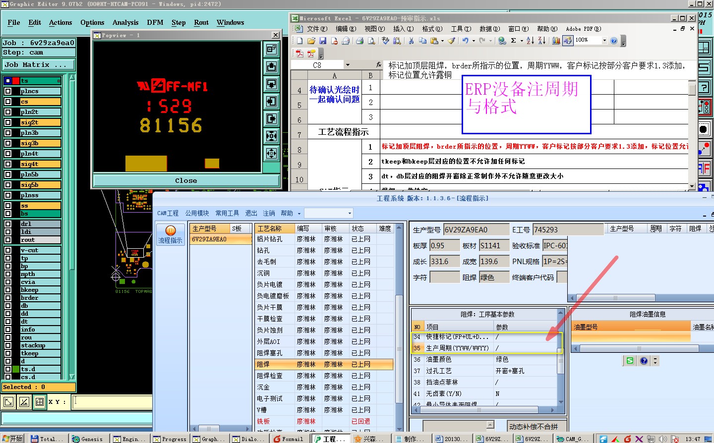The image size is (714, 443).
Task: Click Excel Help question mark icon
Action: [614, 41]
